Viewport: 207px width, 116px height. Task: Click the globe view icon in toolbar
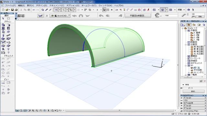click(x=189, y=10)
